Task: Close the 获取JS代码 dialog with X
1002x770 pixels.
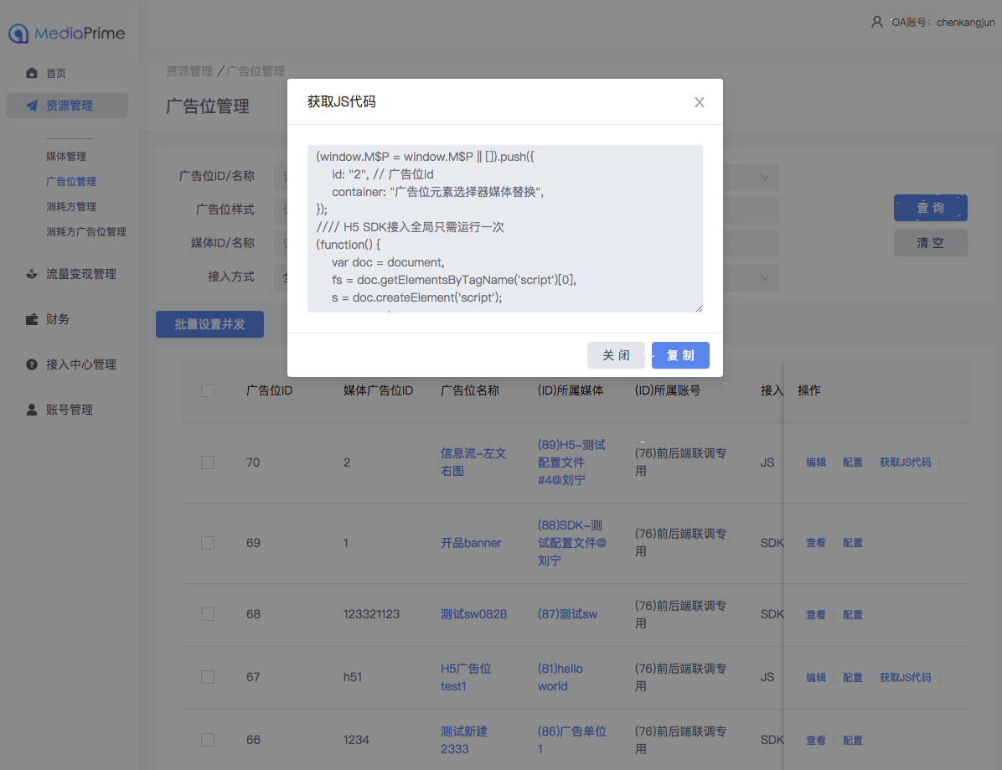Action: coord(699,102)
